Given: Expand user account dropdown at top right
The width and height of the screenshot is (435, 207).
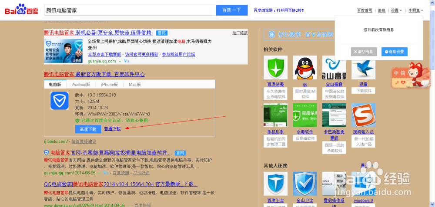Looking at the screenshot, I should click(x=415, y=10).
